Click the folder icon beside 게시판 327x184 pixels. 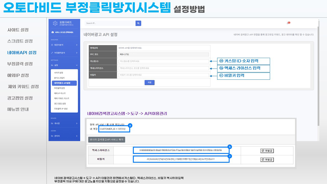(52, 123)
